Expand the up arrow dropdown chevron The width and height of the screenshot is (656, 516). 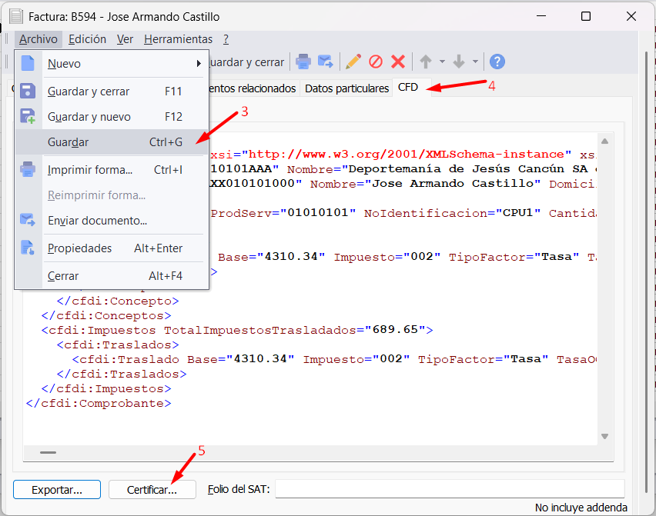click(442, 62)
